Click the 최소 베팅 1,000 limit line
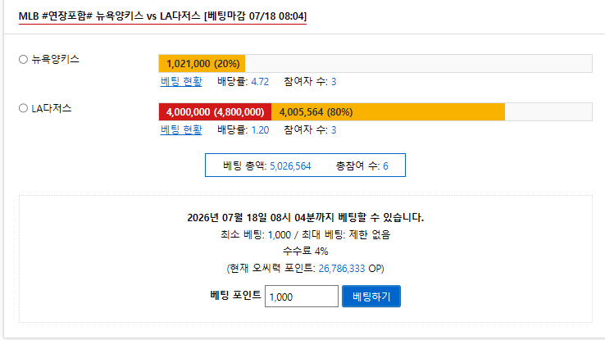 305,234
